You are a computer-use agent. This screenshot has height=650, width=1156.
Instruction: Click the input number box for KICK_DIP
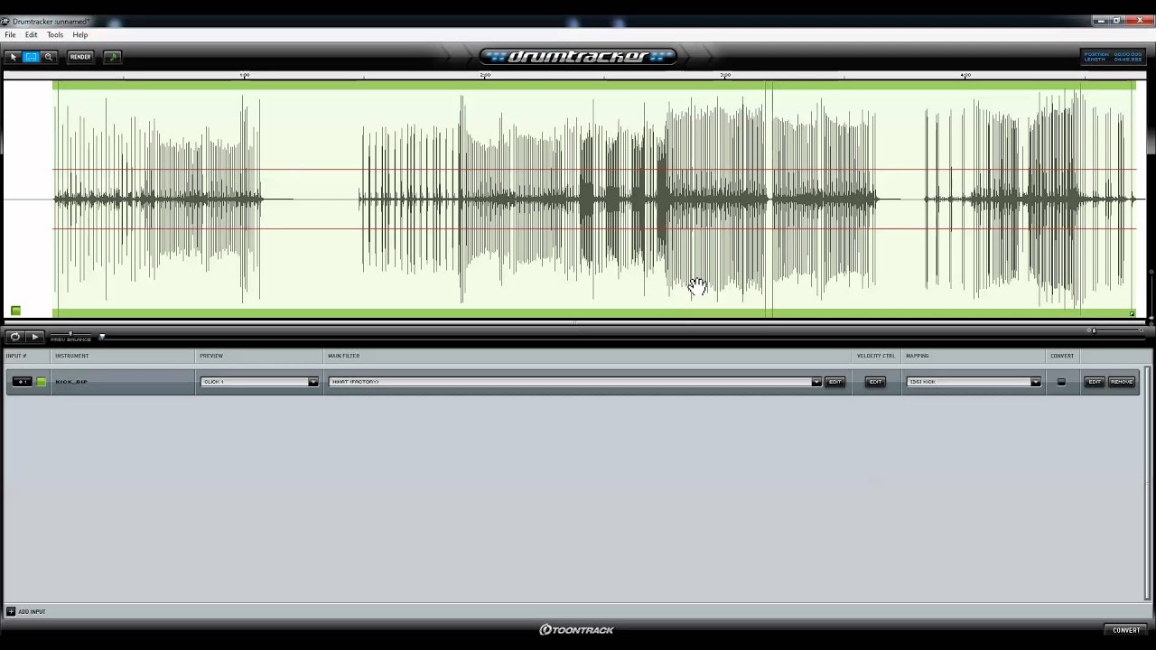click(21, 382)
